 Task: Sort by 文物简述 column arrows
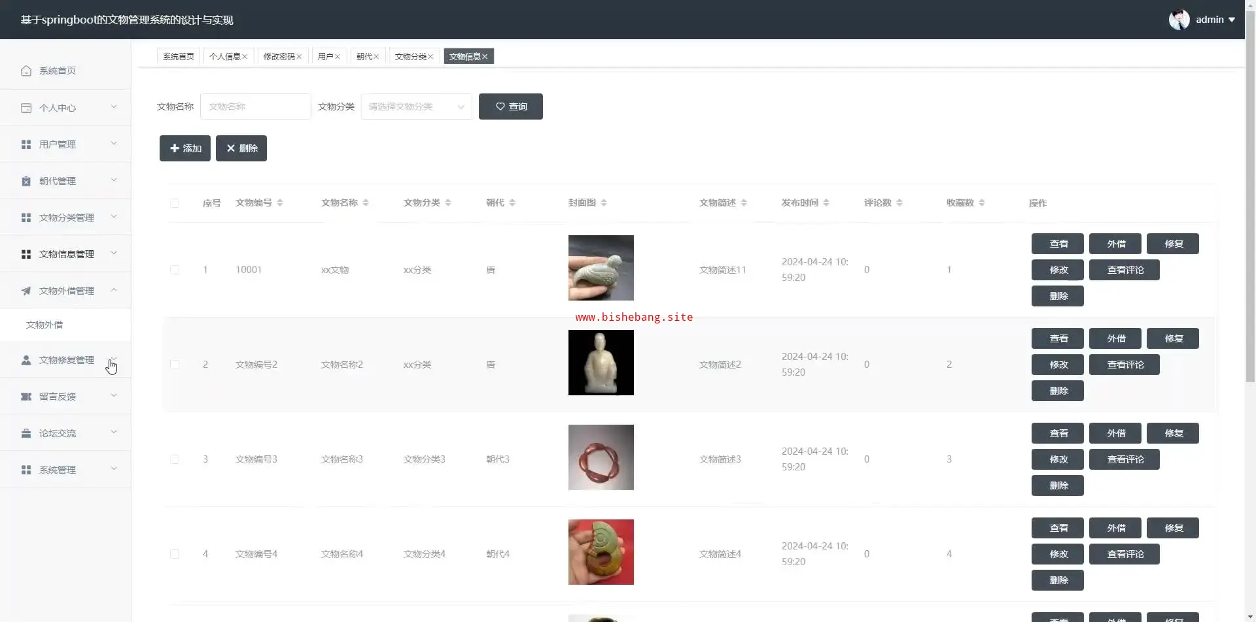(x=744, y=203)
